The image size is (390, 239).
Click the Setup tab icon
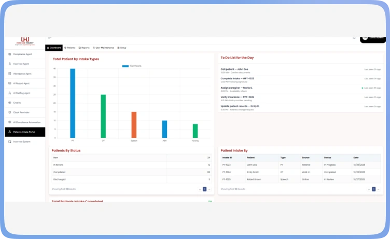pyautogui.click(x=118, y=48)
